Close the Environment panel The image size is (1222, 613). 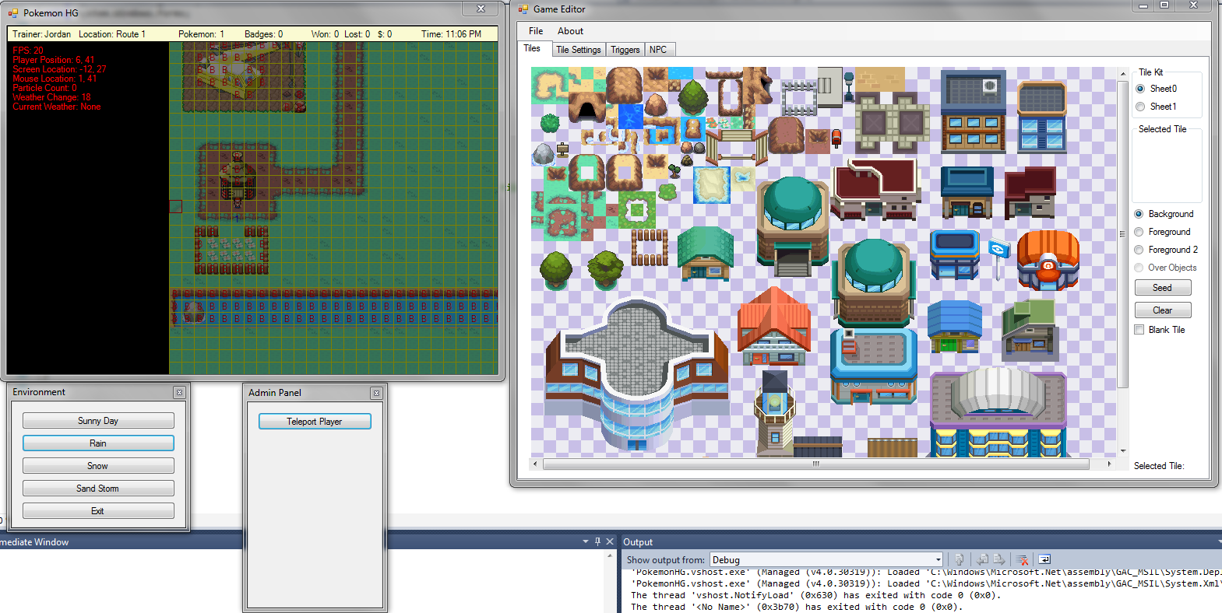pos(179,393)
